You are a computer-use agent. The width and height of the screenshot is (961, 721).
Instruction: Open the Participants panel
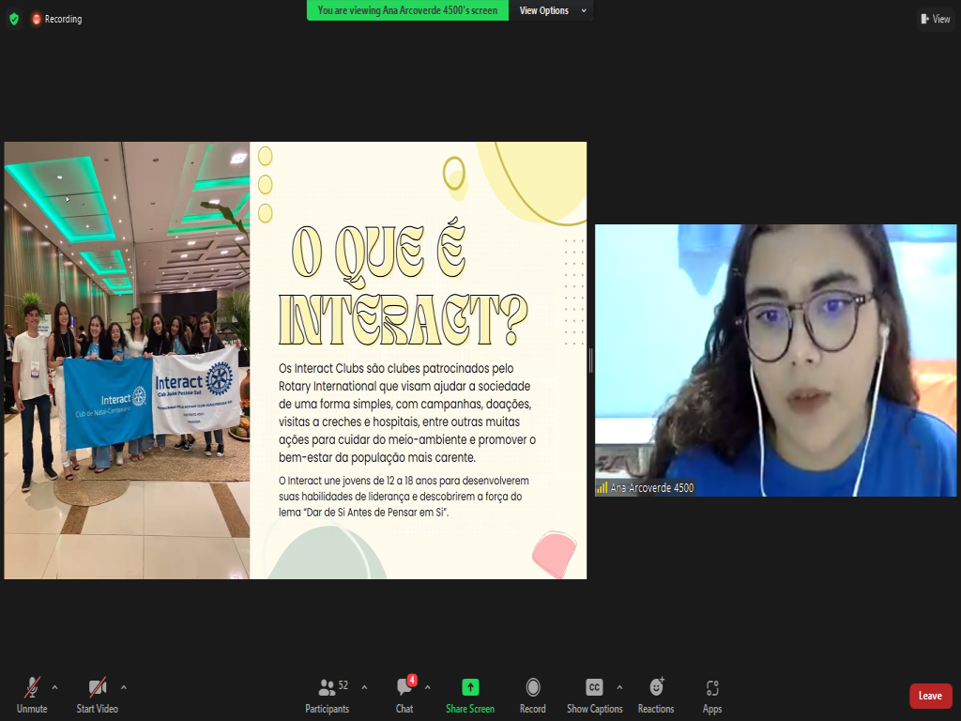tap(327, 695)
